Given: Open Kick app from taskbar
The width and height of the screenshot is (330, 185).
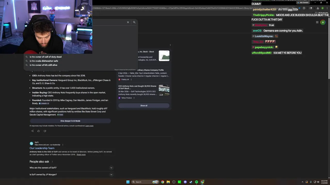Looking at the screenshot, I should coord(179,182).
